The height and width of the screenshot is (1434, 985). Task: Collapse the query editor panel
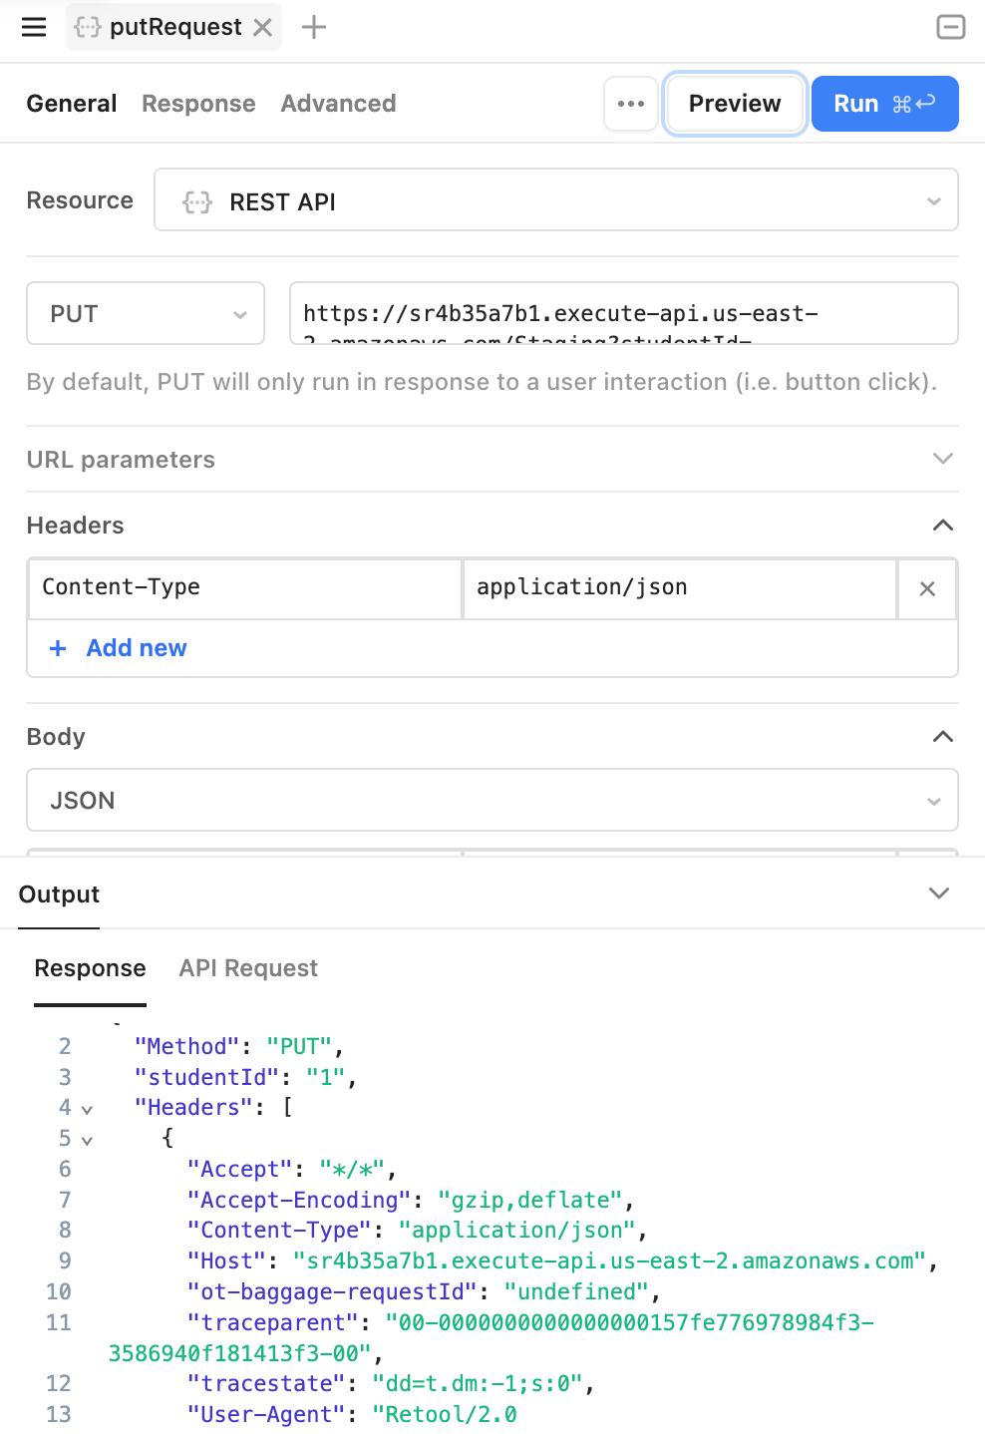(951, 27)
